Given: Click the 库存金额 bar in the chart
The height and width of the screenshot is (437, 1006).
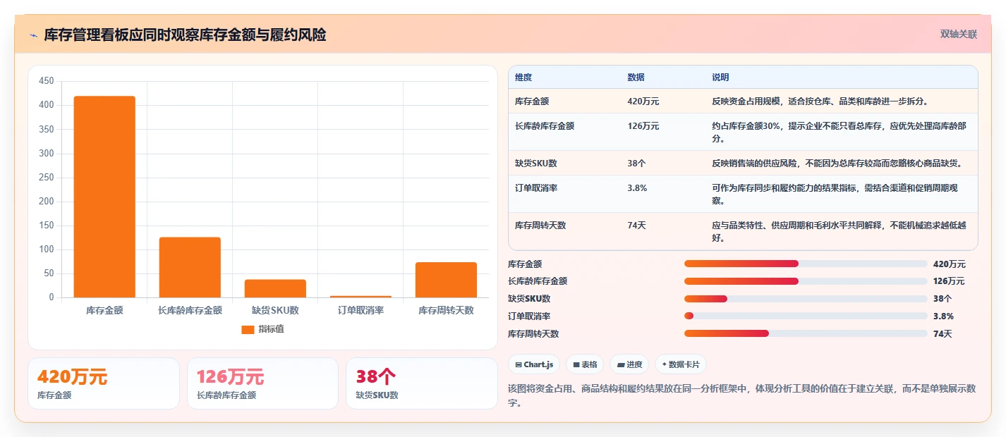Looking at the screenshot, I should 104,197.
